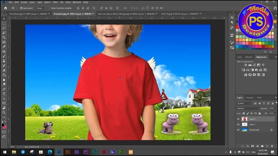Select the Pen tool
278x156 pixels.
click(4, 89)
